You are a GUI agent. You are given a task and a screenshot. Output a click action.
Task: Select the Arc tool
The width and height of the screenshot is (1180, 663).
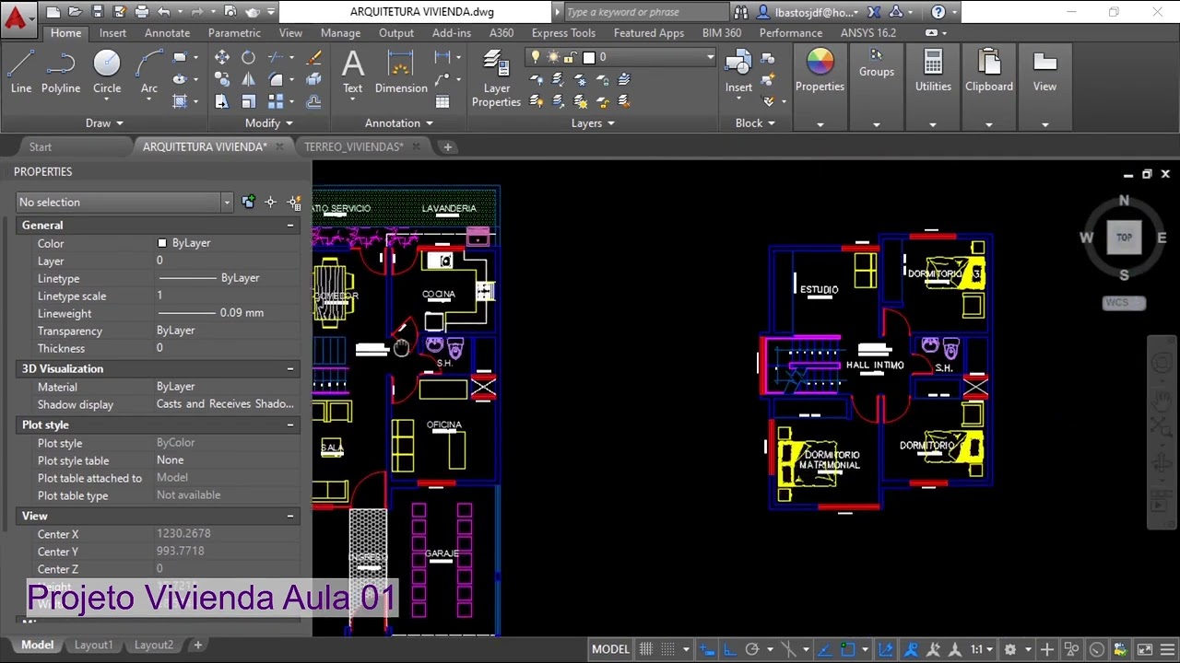[x=149, y=72]
